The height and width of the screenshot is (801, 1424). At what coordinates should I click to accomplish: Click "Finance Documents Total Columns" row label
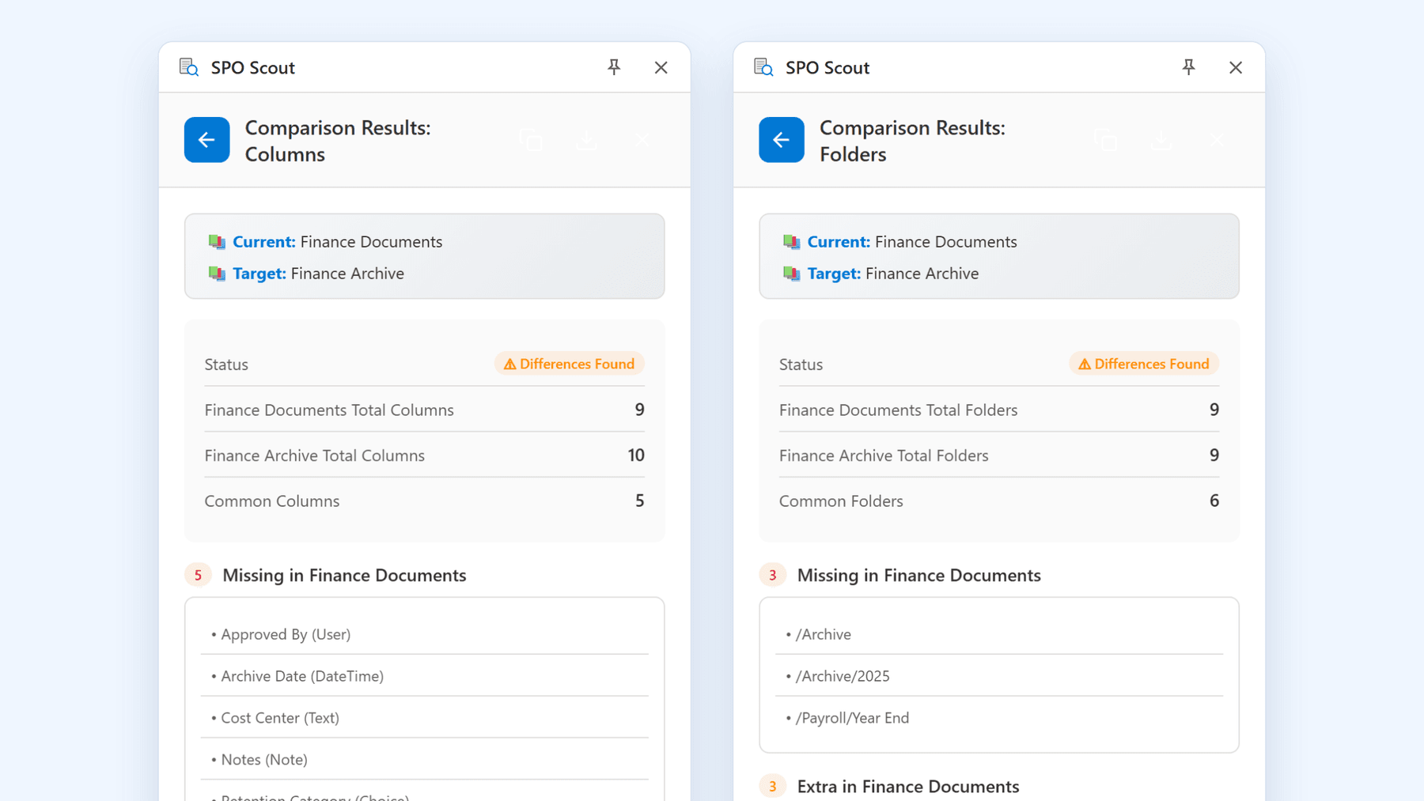click(x=329, y=410)
